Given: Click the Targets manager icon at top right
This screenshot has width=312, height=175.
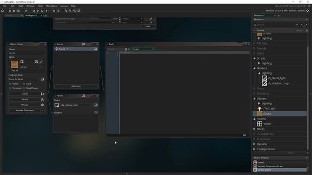Looking at the screenshot, I should (x=308, y=11).
